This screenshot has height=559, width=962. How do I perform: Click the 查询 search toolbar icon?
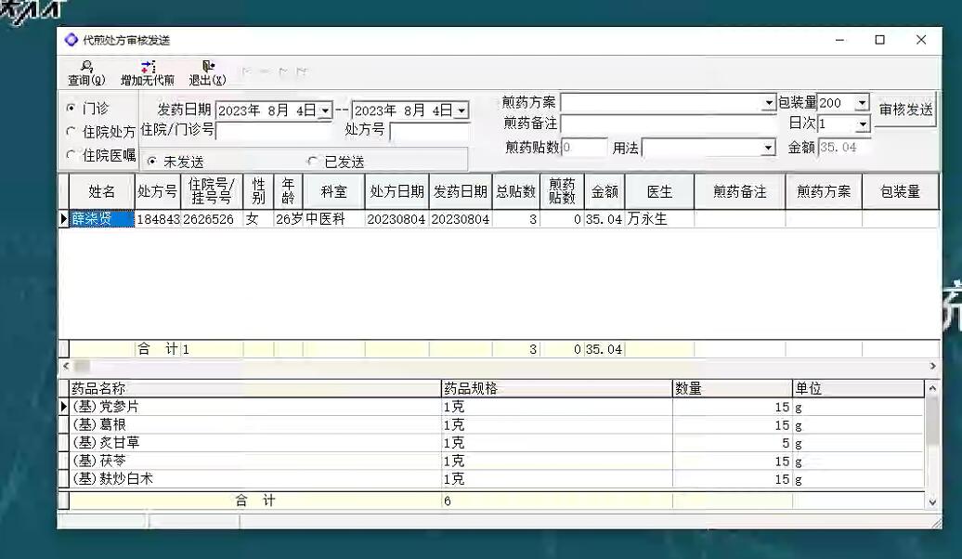86,72
